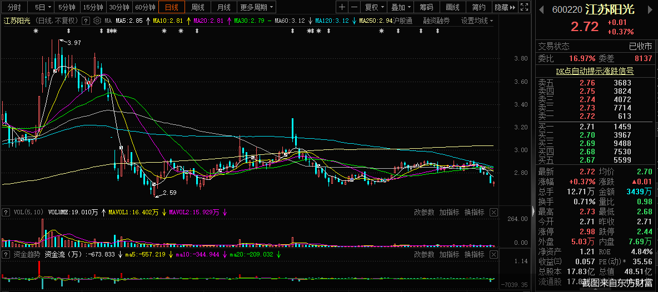
Task: Close the 资金趋势 indicator panel
Action: coord(493,254)
